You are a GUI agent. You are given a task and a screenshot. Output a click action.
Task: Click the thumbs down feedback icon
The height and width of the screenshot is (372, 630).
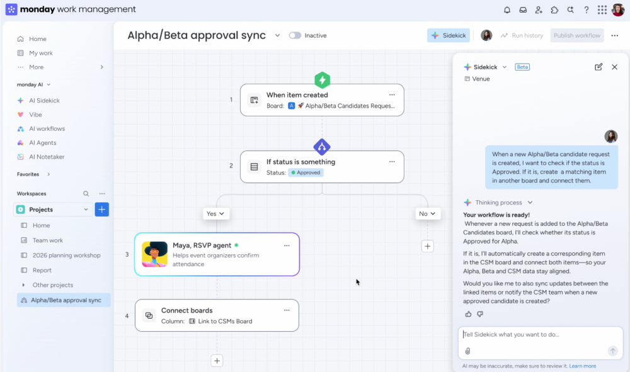click(x=480, y=314)
